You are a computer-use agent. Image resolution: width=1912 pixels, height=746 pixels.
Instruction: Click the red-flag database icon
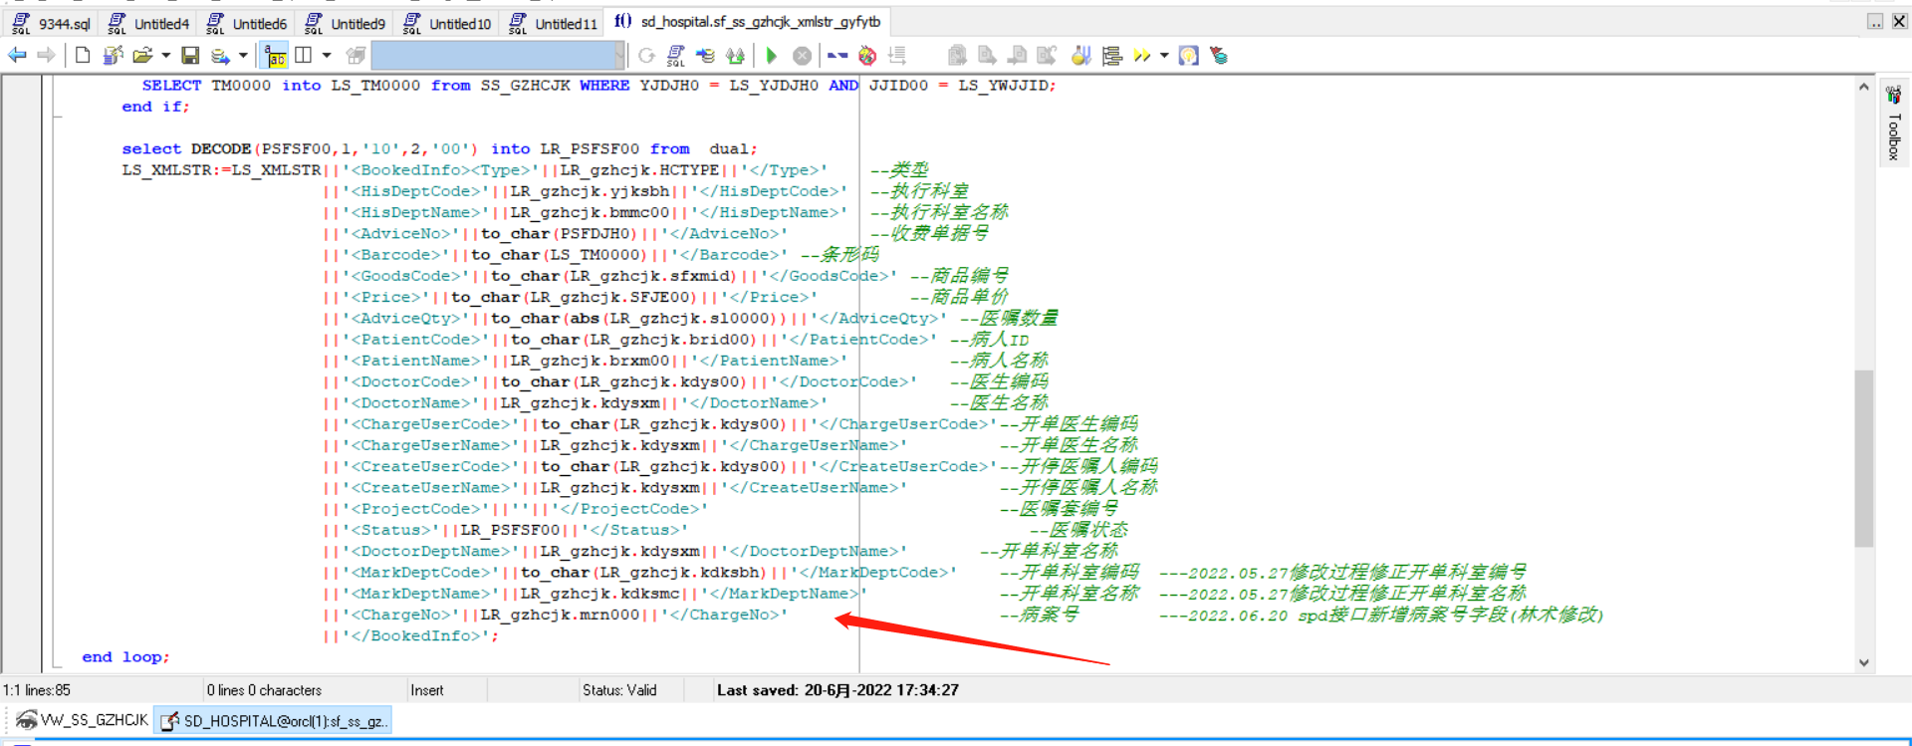click(1218, 56)
